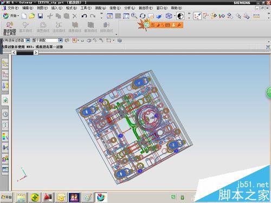Click the next arrow on resource tab strip
Viewport: 271px width, 203px height.
click(36, 53)
